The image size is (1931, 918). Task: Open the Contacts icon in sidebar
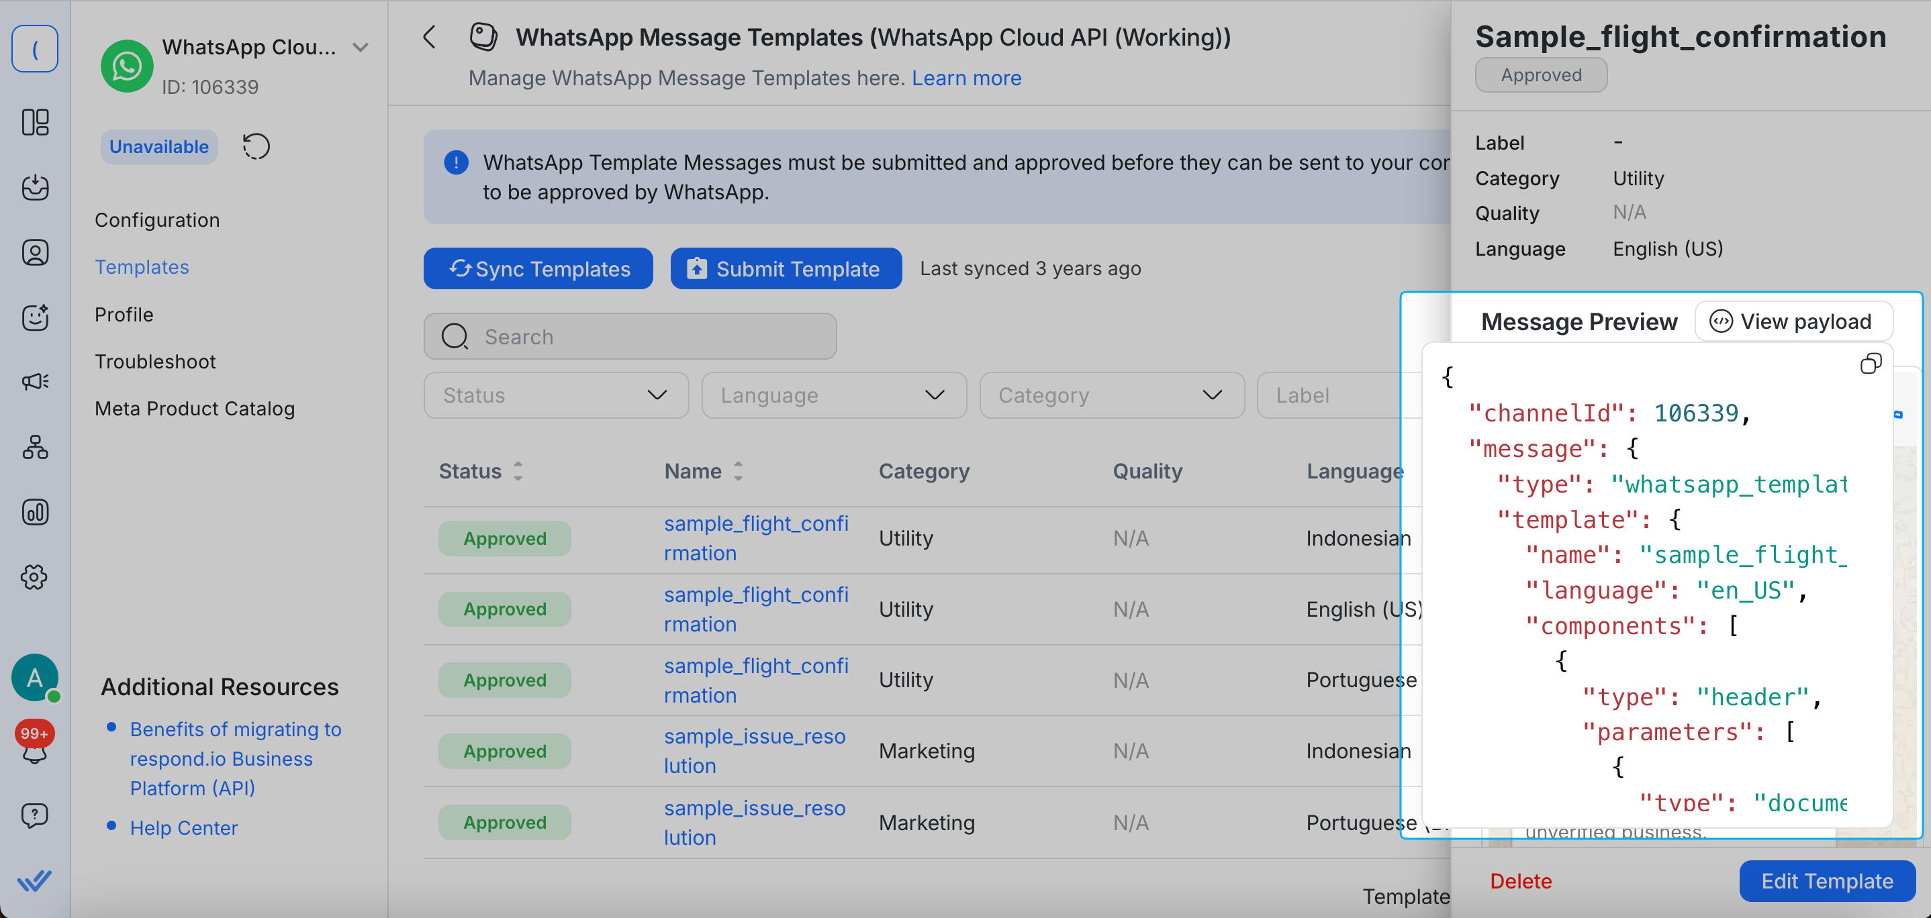34,252
